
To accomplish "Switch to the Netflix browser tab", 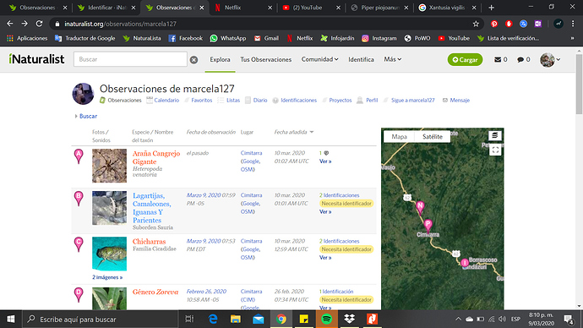I will click(243, 8).
